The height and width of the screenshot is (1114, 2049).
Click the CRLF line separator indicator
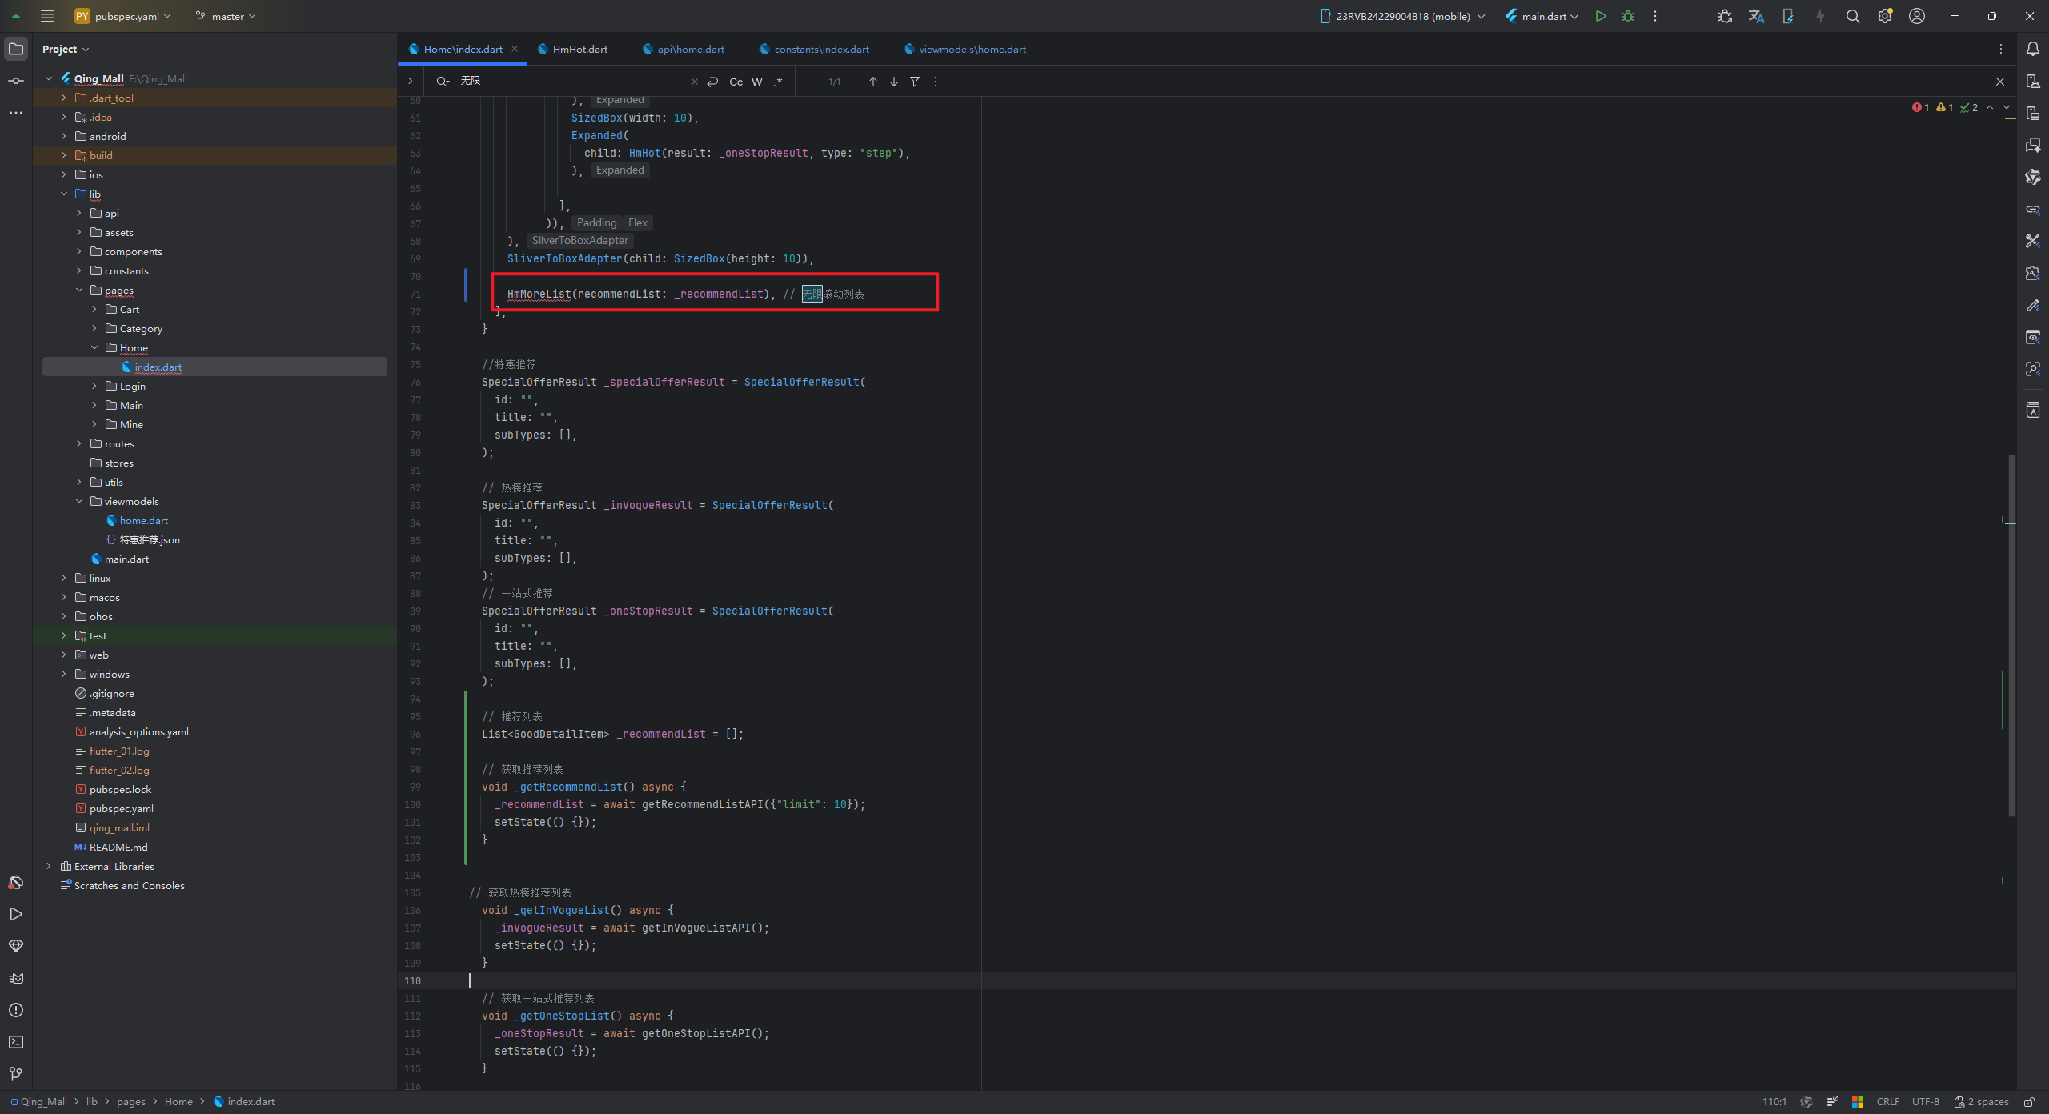coord(1887,1101)
